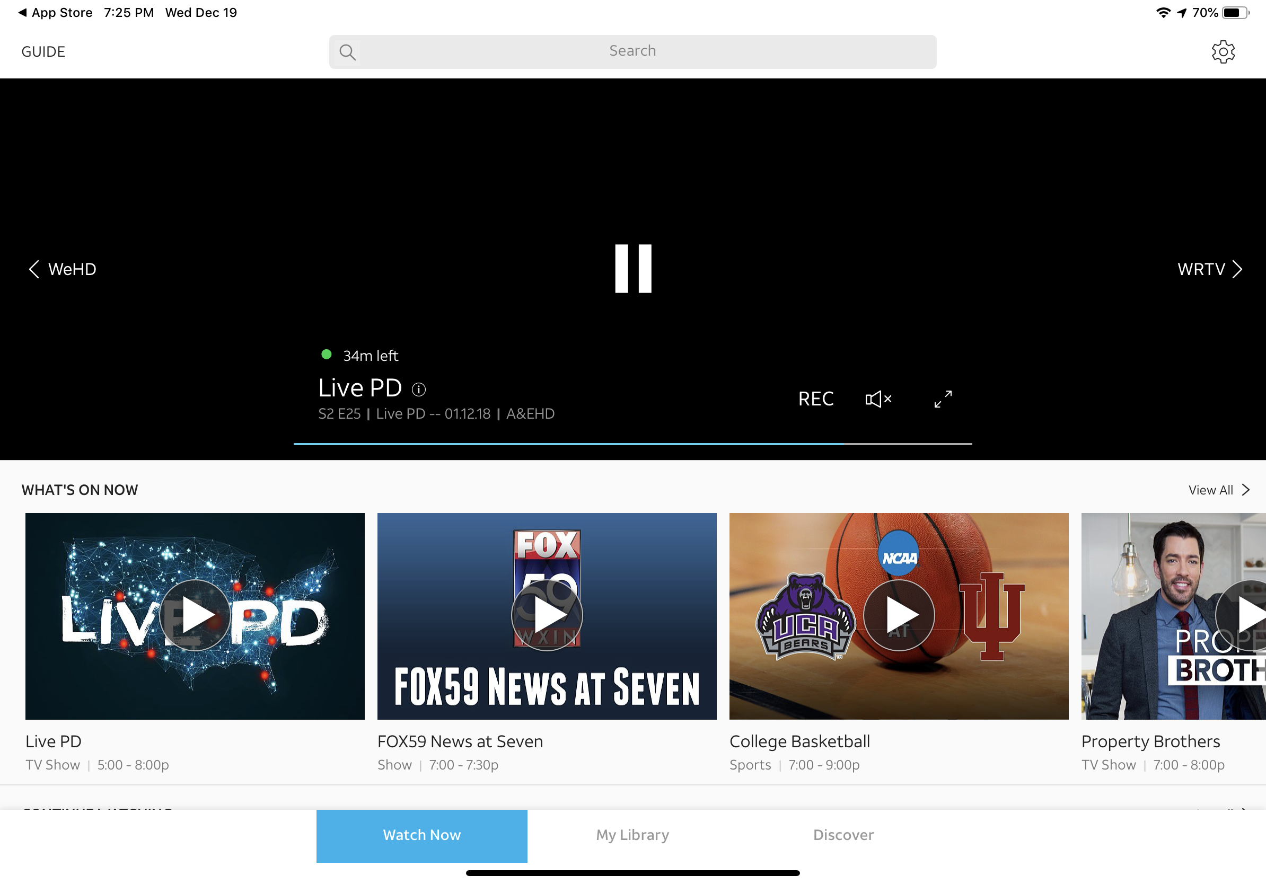Return to App Store via back link
Image resolution: width=1266 pixels, height=884 pixels.
coord(55,13)
